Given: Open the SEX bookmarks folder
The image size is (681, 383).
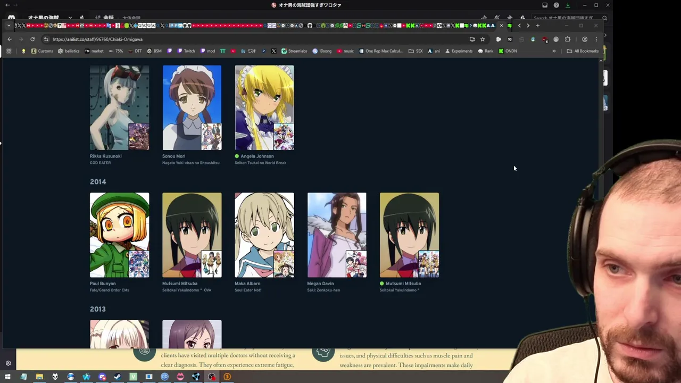Looking at the screenshot, I should 416,51.
